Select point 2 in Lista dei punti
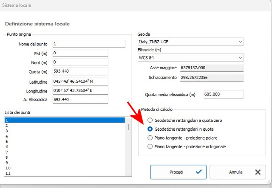The width and height of the screenshot is (272, 188). click(x=65, y=126)
